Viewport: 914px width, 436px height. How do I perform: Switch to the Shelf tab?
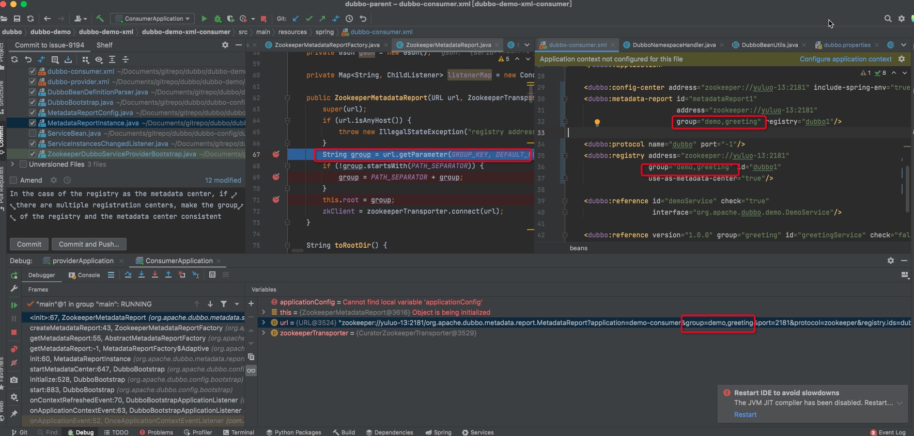(104, 45)
